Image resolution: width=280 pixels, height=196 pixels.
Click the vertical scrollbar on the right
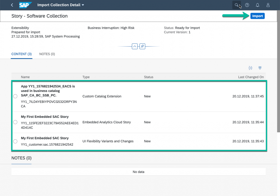click(x=278, y=71)
